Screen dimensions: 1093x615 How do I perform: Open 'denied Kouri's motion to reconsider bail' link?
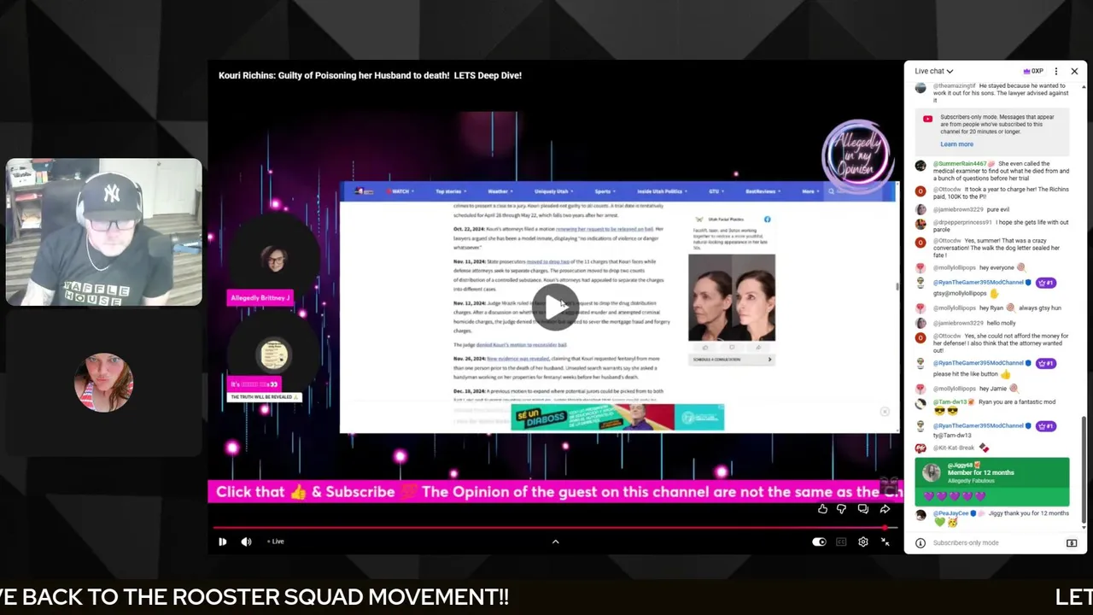click(521, 345)
